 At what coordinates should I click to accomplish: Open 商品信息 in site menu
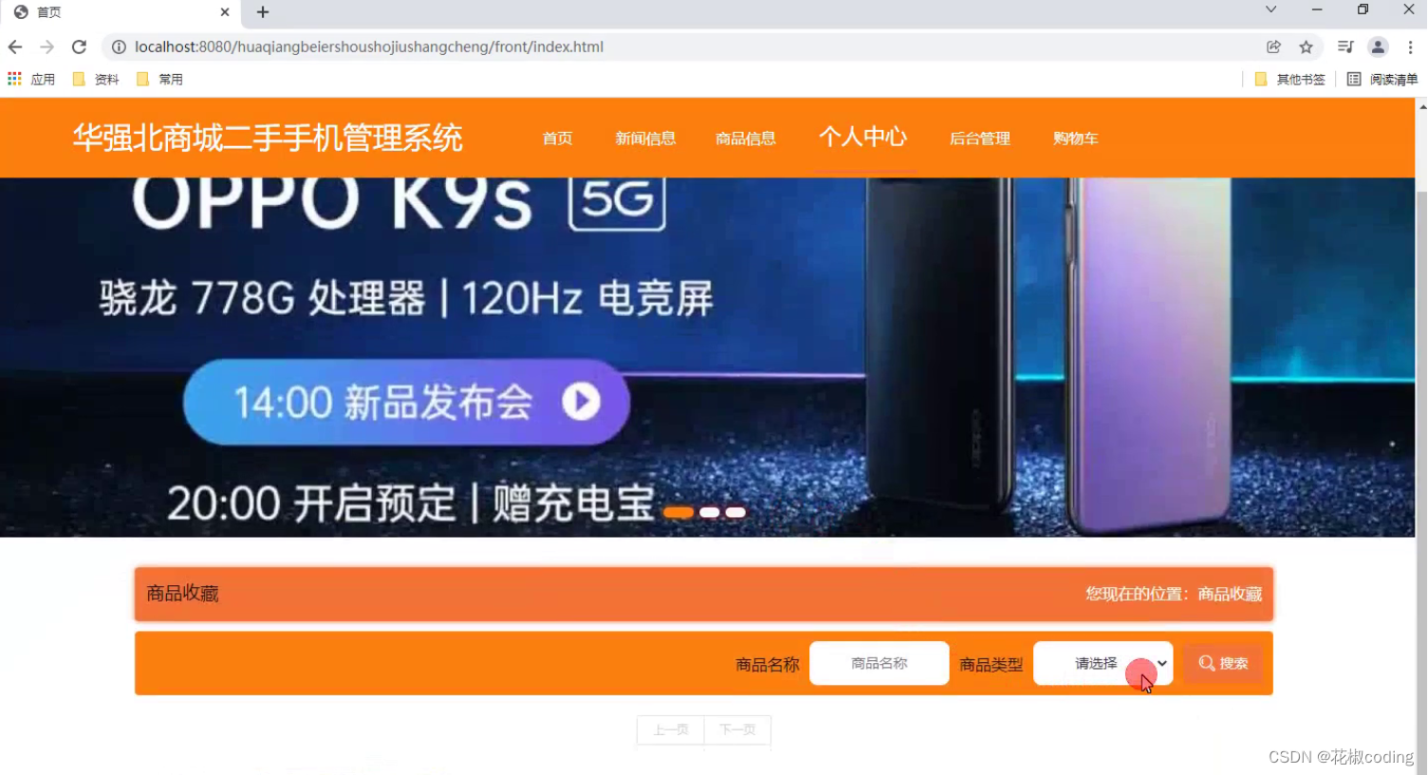point(746,138)
